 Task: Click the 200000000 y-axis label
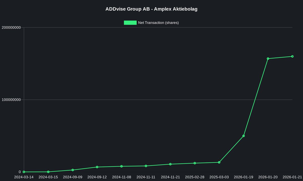point(12,27)
